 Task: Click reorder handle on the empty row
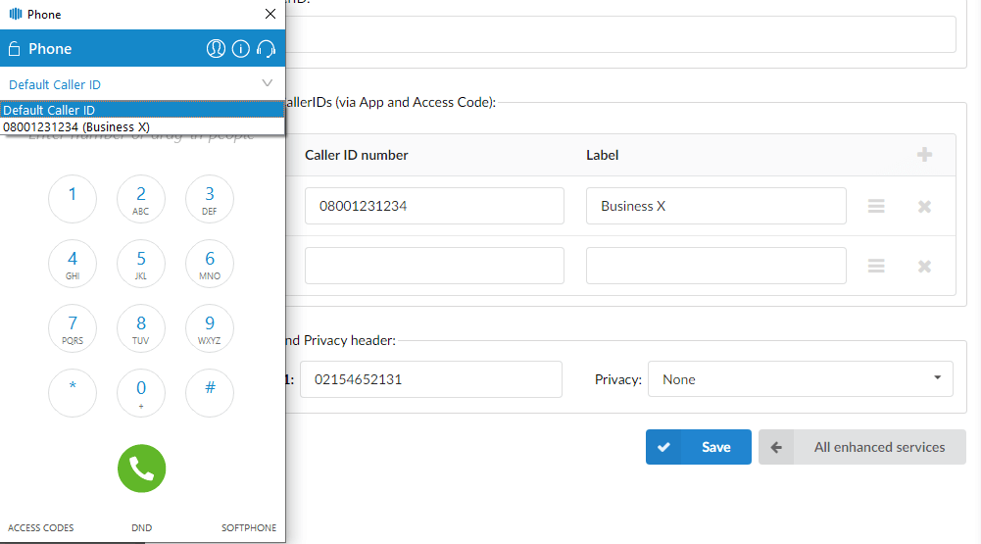pyautogui.click(x=877, y=267)
